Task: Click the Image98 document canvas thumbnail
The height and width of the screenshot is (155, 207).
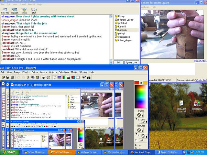Action: pos(62,118)
